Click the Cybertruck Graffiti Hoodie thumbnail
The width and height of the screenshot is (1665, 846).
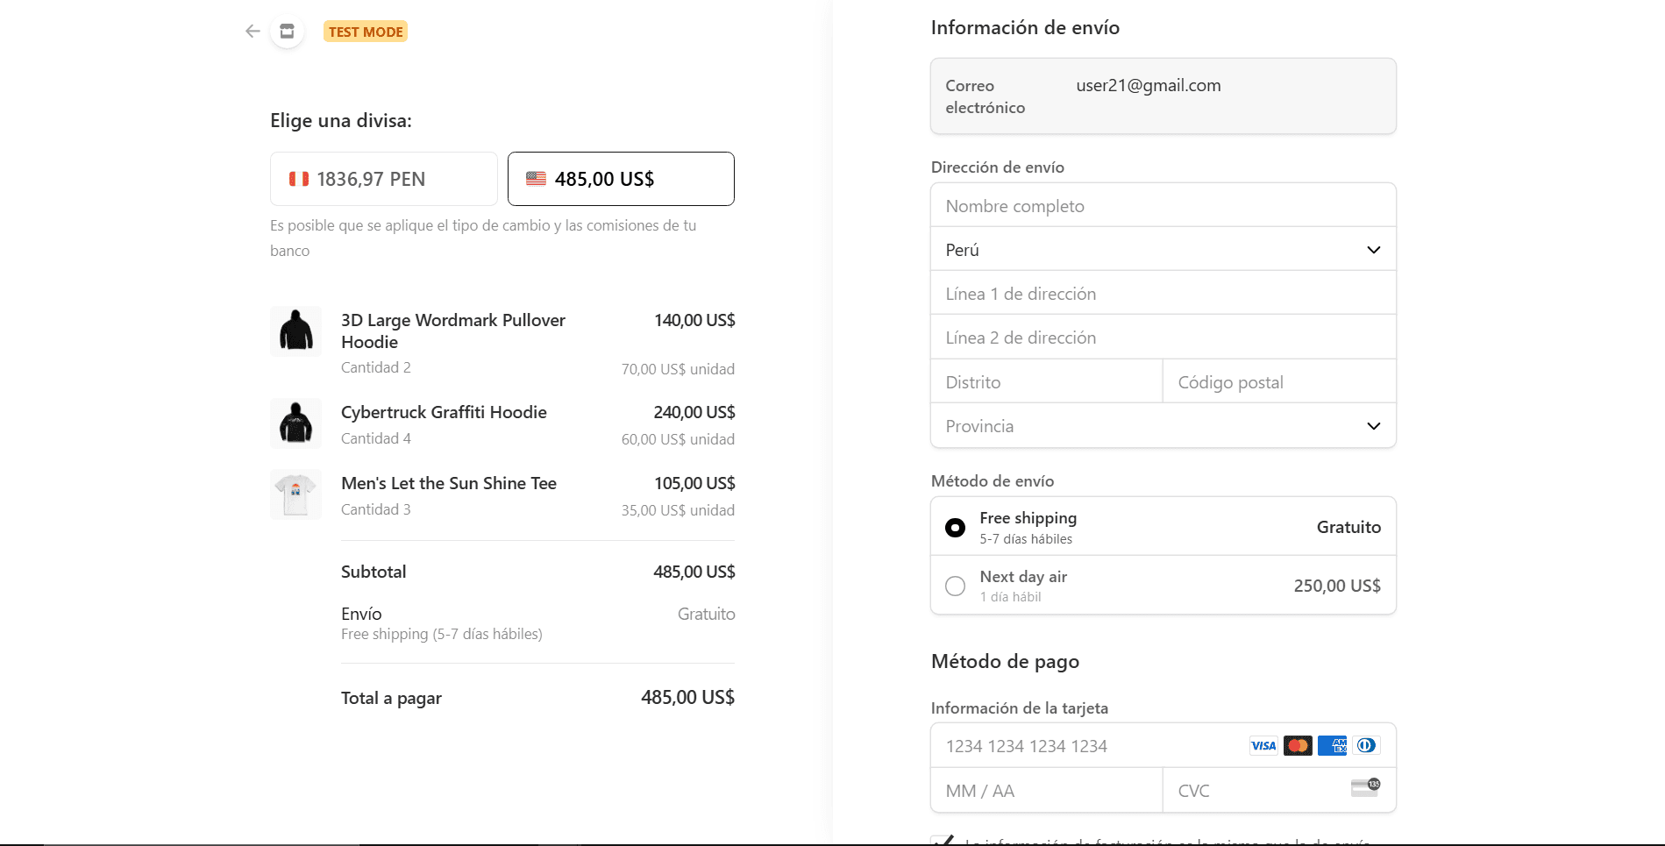[295, 423]
